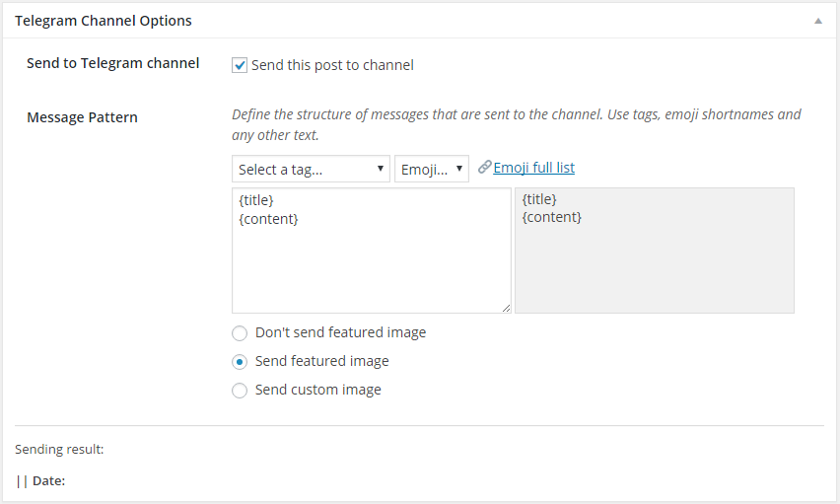Viewport: 840px width, 504px height.
Task: Click the Date label at bottom
Action: click(x=48, y=481)
